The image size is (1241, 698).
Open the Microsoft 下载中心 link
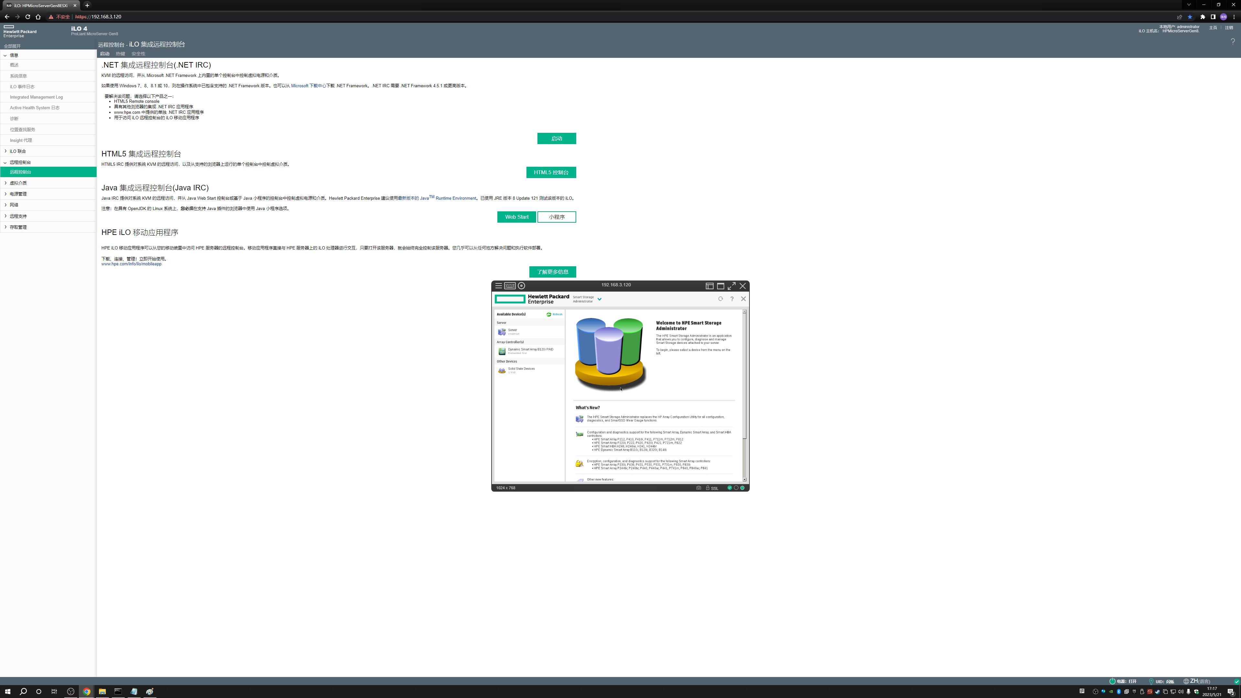point(308,86)
